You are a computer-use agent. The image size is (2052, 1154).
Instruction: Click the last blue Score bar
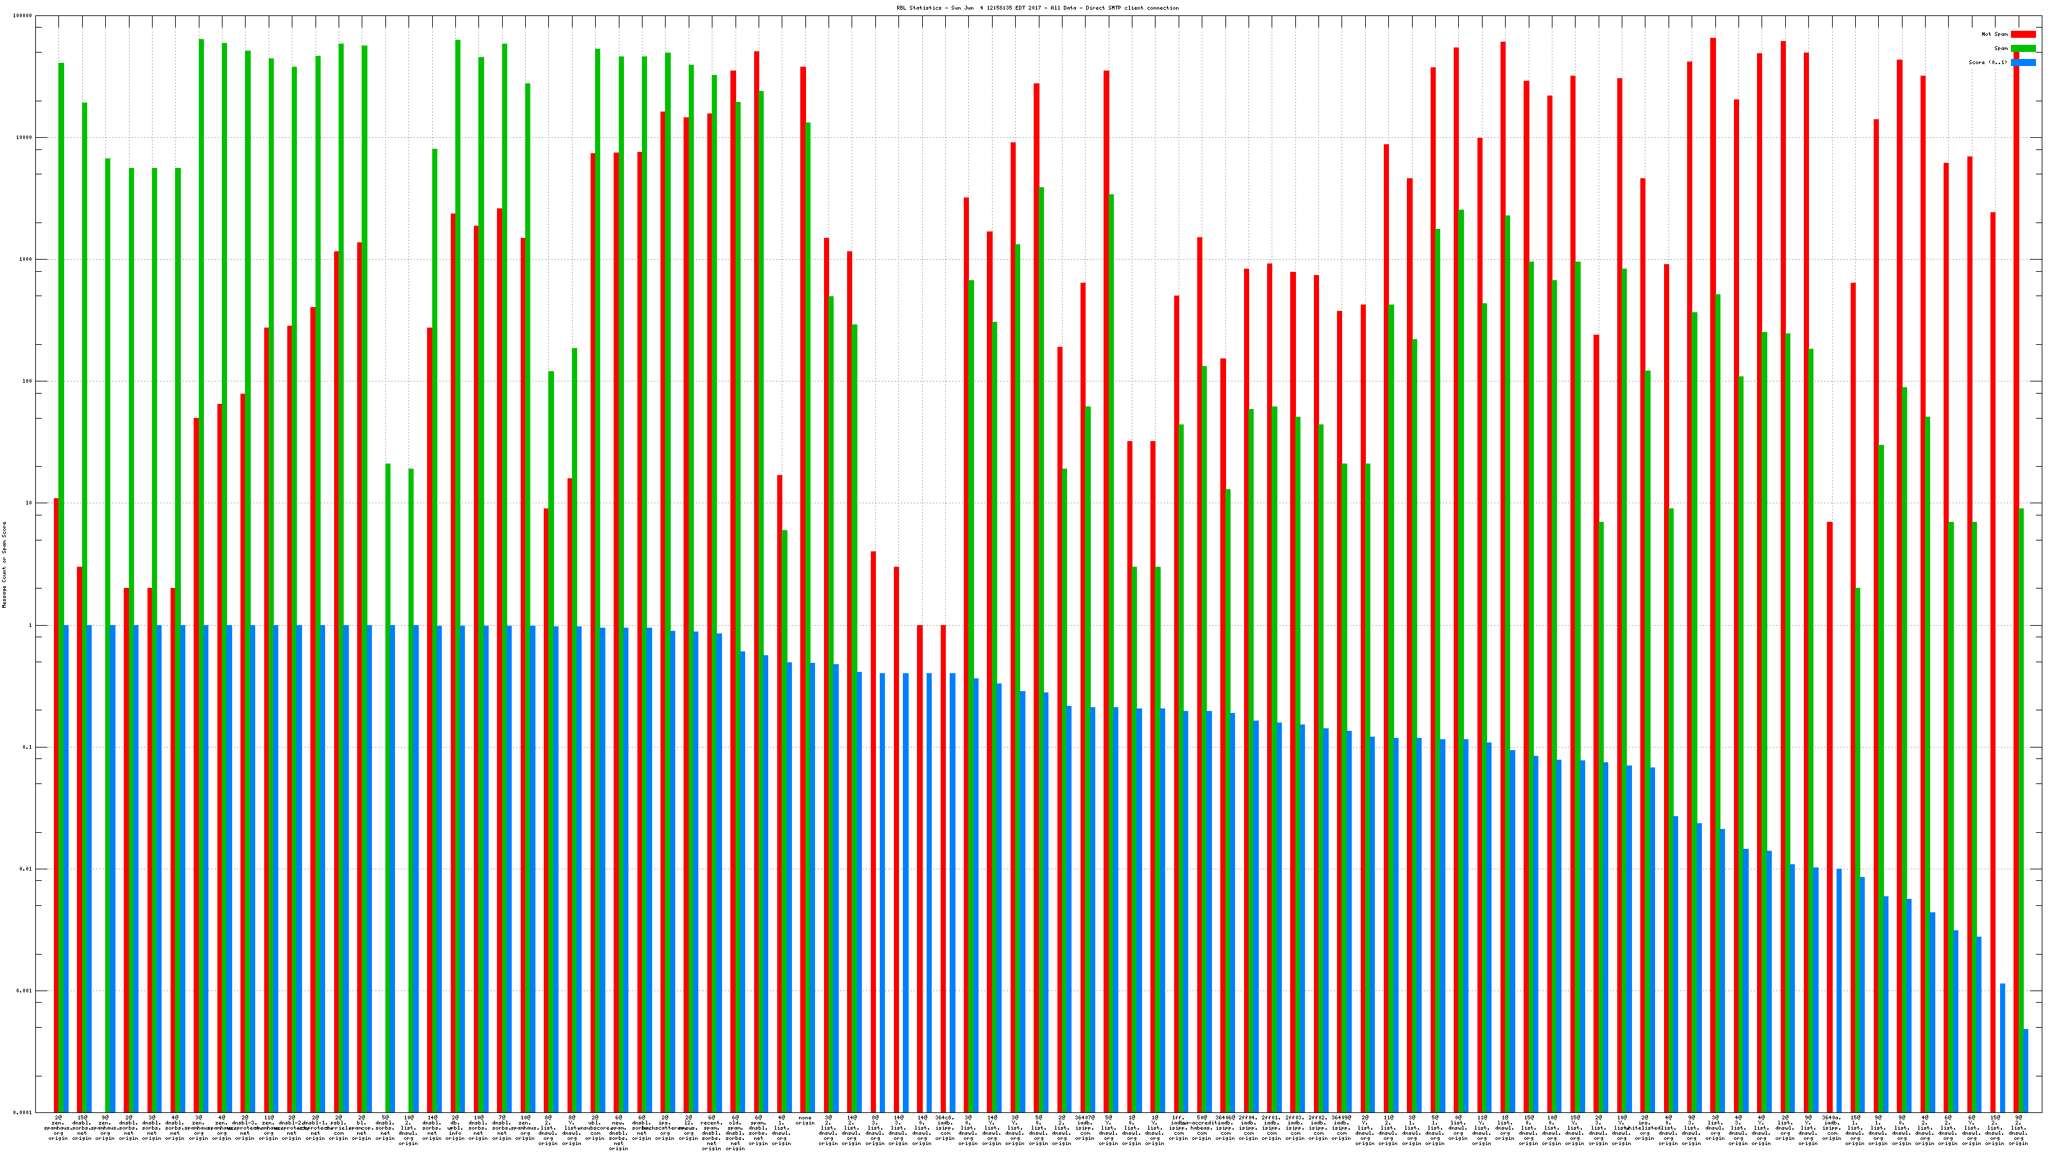pyautogui.click(x=2026, y=1071)
